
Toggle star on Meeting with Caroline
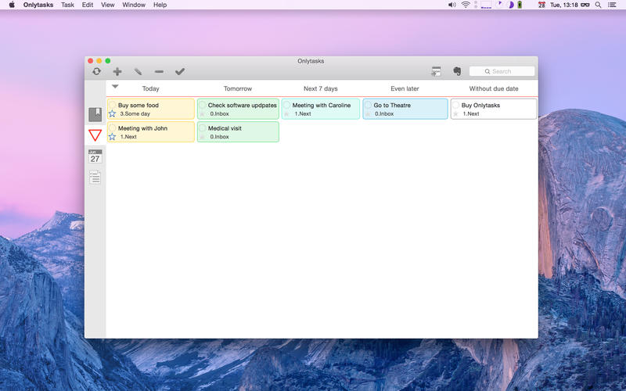286,114
